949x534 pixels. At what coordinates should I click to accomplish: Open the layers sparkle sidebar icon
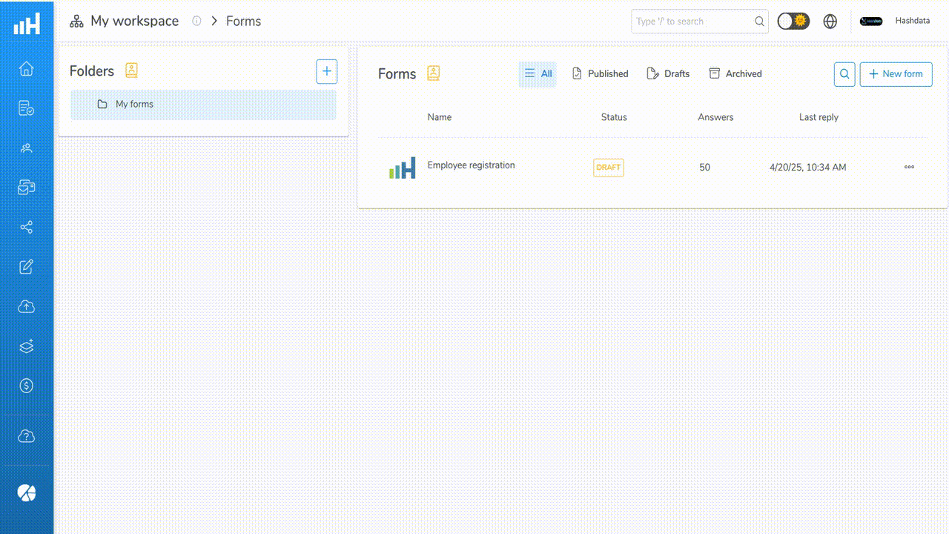tap(27, 346)
